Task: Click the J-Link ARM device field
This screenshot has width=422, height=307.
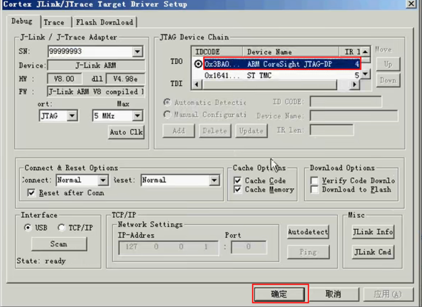Action: 96,66
